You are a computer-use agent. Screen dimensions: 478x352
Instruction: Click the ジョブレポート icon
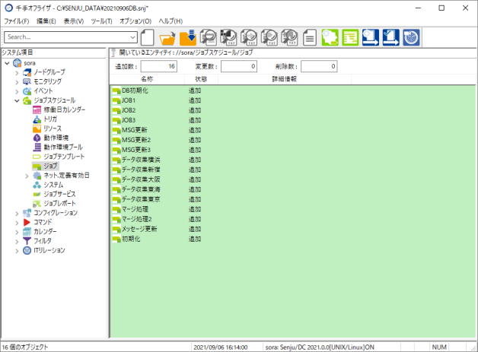(37, 204)
